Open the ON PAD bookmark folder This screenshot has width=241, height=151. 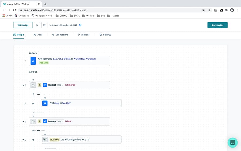click(62, 16)
